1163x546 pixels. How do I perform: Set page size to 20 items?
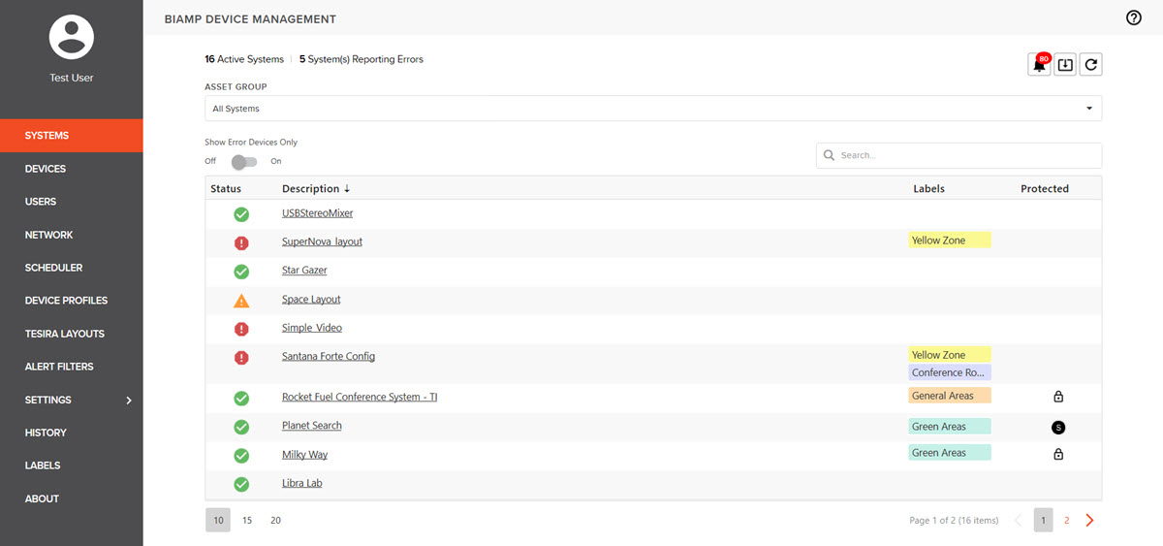(275, 521)
